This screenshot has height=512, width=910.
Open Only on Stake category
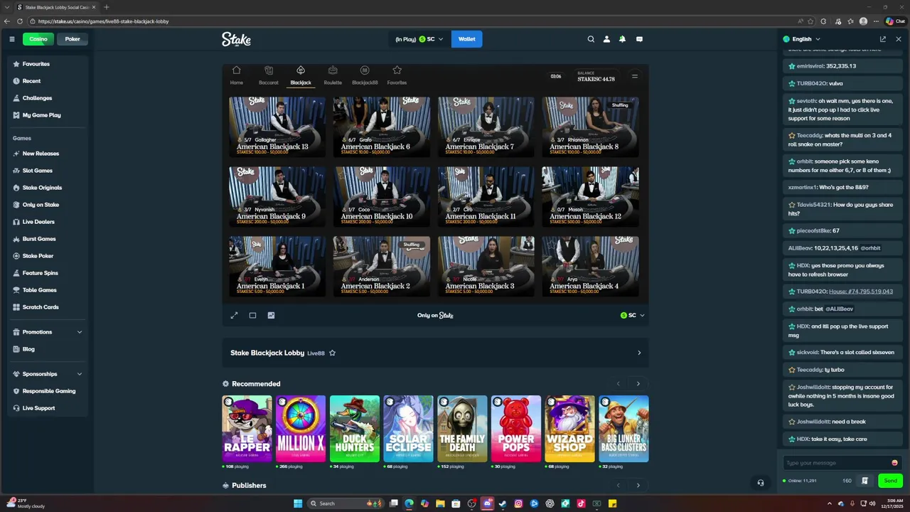[x=48, y=205]
